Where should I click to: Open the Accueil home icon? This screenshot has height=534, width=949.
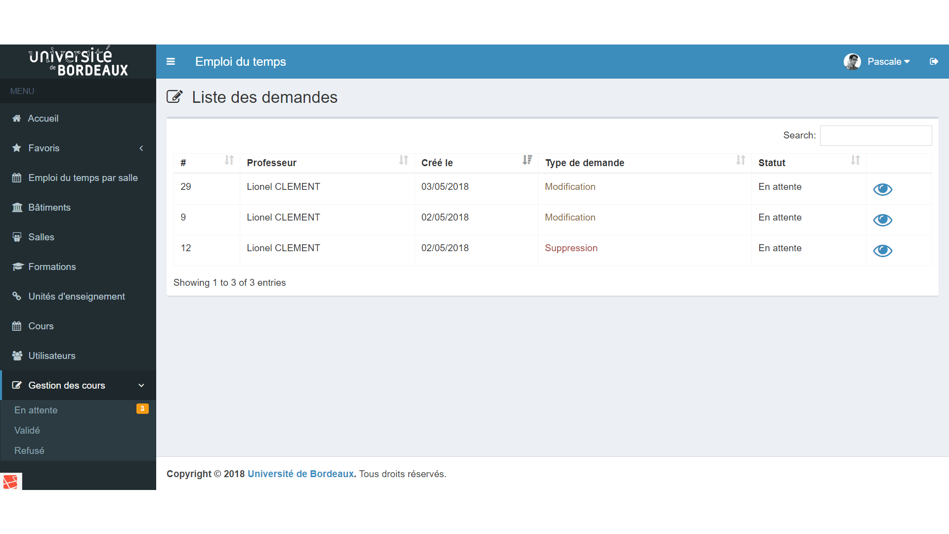[x=16, y=118]
